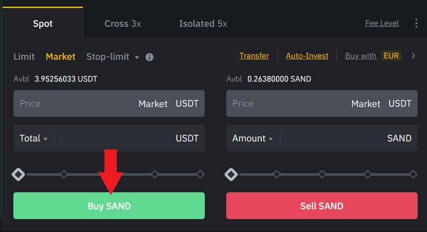
Task: Click the Total USDT input field
Action: pos(114,138)
